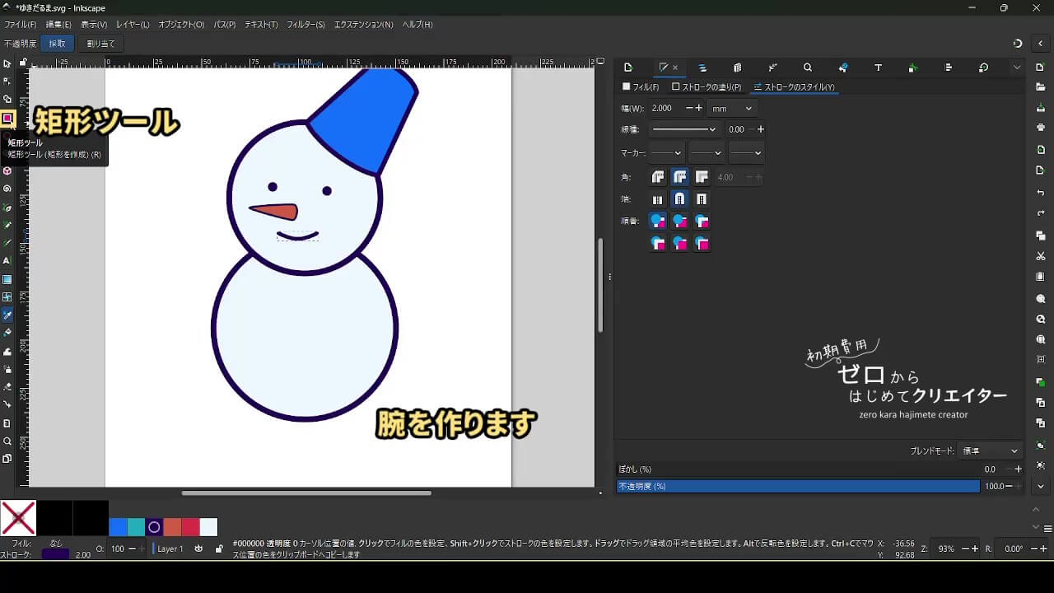This screenshot has height=593, width=1054.
Task: Select the Zoom tool in toolbox
Action: click(7, 441)
